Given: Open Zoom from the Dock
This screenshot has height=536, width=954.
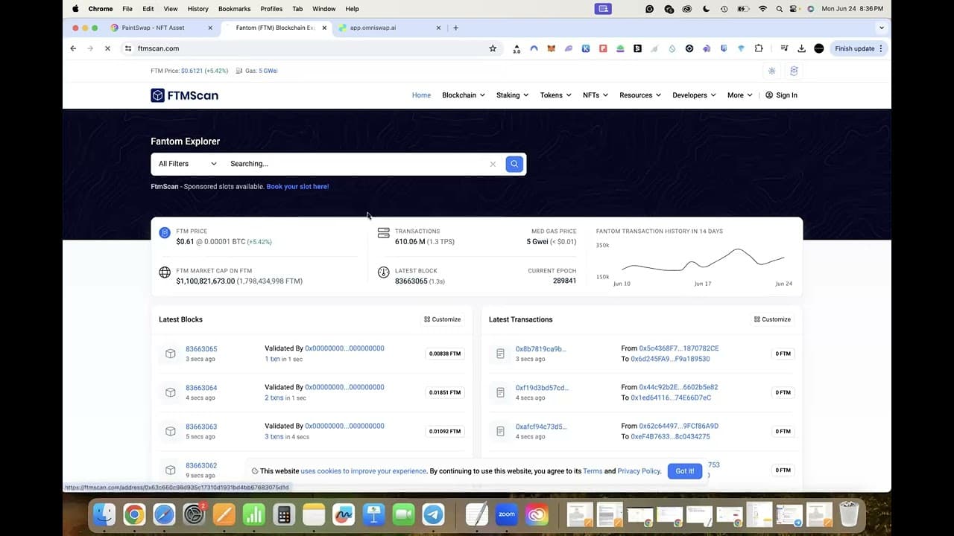Looking at the screenshot, I should tap(507, 514).
